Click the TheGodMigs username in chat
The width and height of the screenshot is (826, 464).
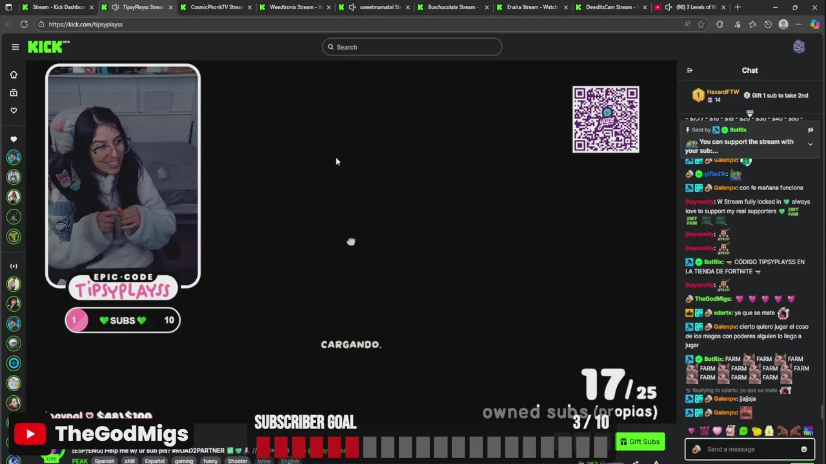click(713, 299)
